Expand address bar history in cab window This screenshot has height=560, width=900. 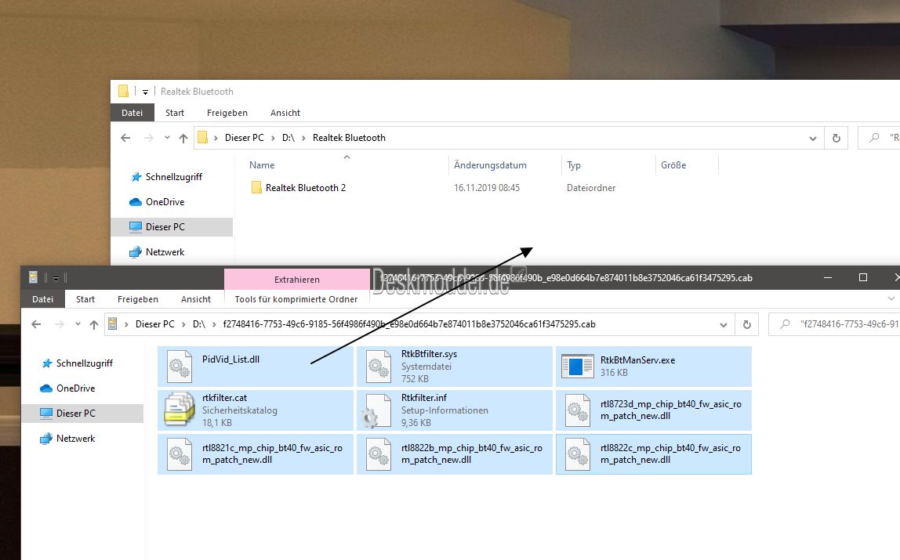[x=723, y=324]
